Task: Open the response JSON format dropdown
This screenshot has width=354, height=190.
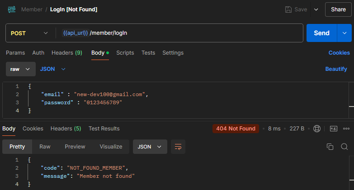Action: 150,147
